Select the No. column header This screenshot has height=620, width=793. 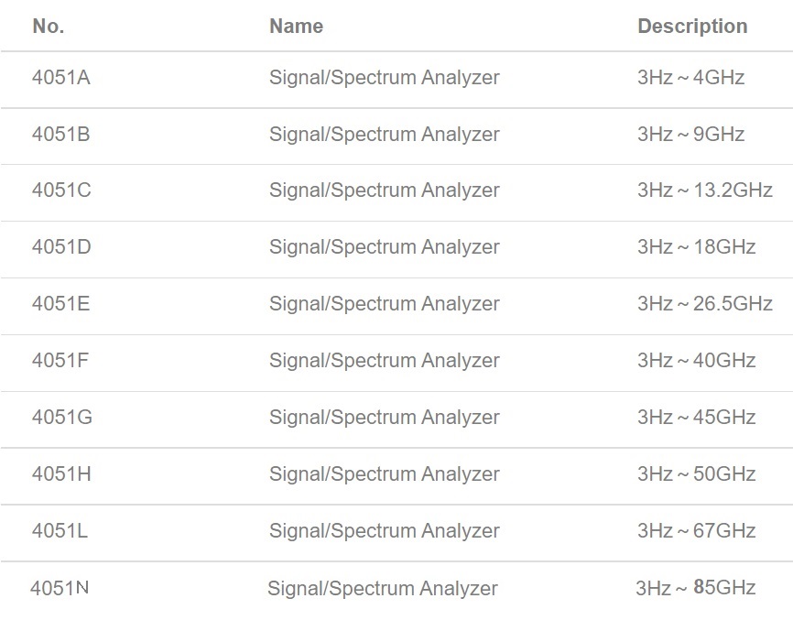pos(49,26)
